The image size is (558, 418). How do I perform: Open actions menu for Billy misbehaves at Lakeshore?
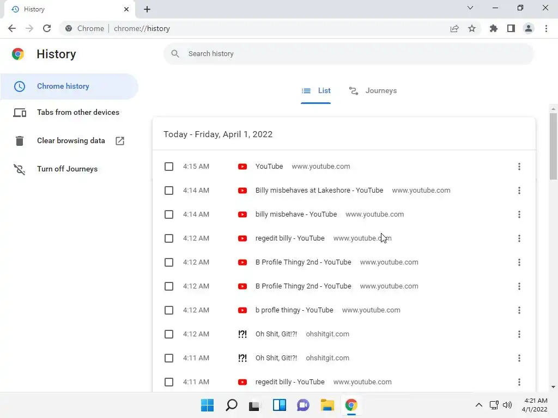click(519, 190)
